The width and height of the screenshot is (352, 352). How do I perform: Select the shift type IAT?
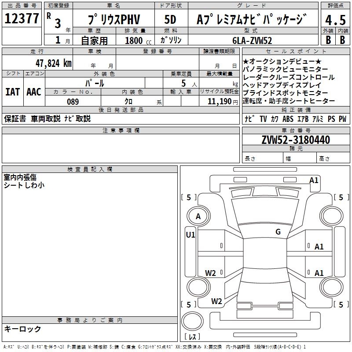[x=13, y=92]
